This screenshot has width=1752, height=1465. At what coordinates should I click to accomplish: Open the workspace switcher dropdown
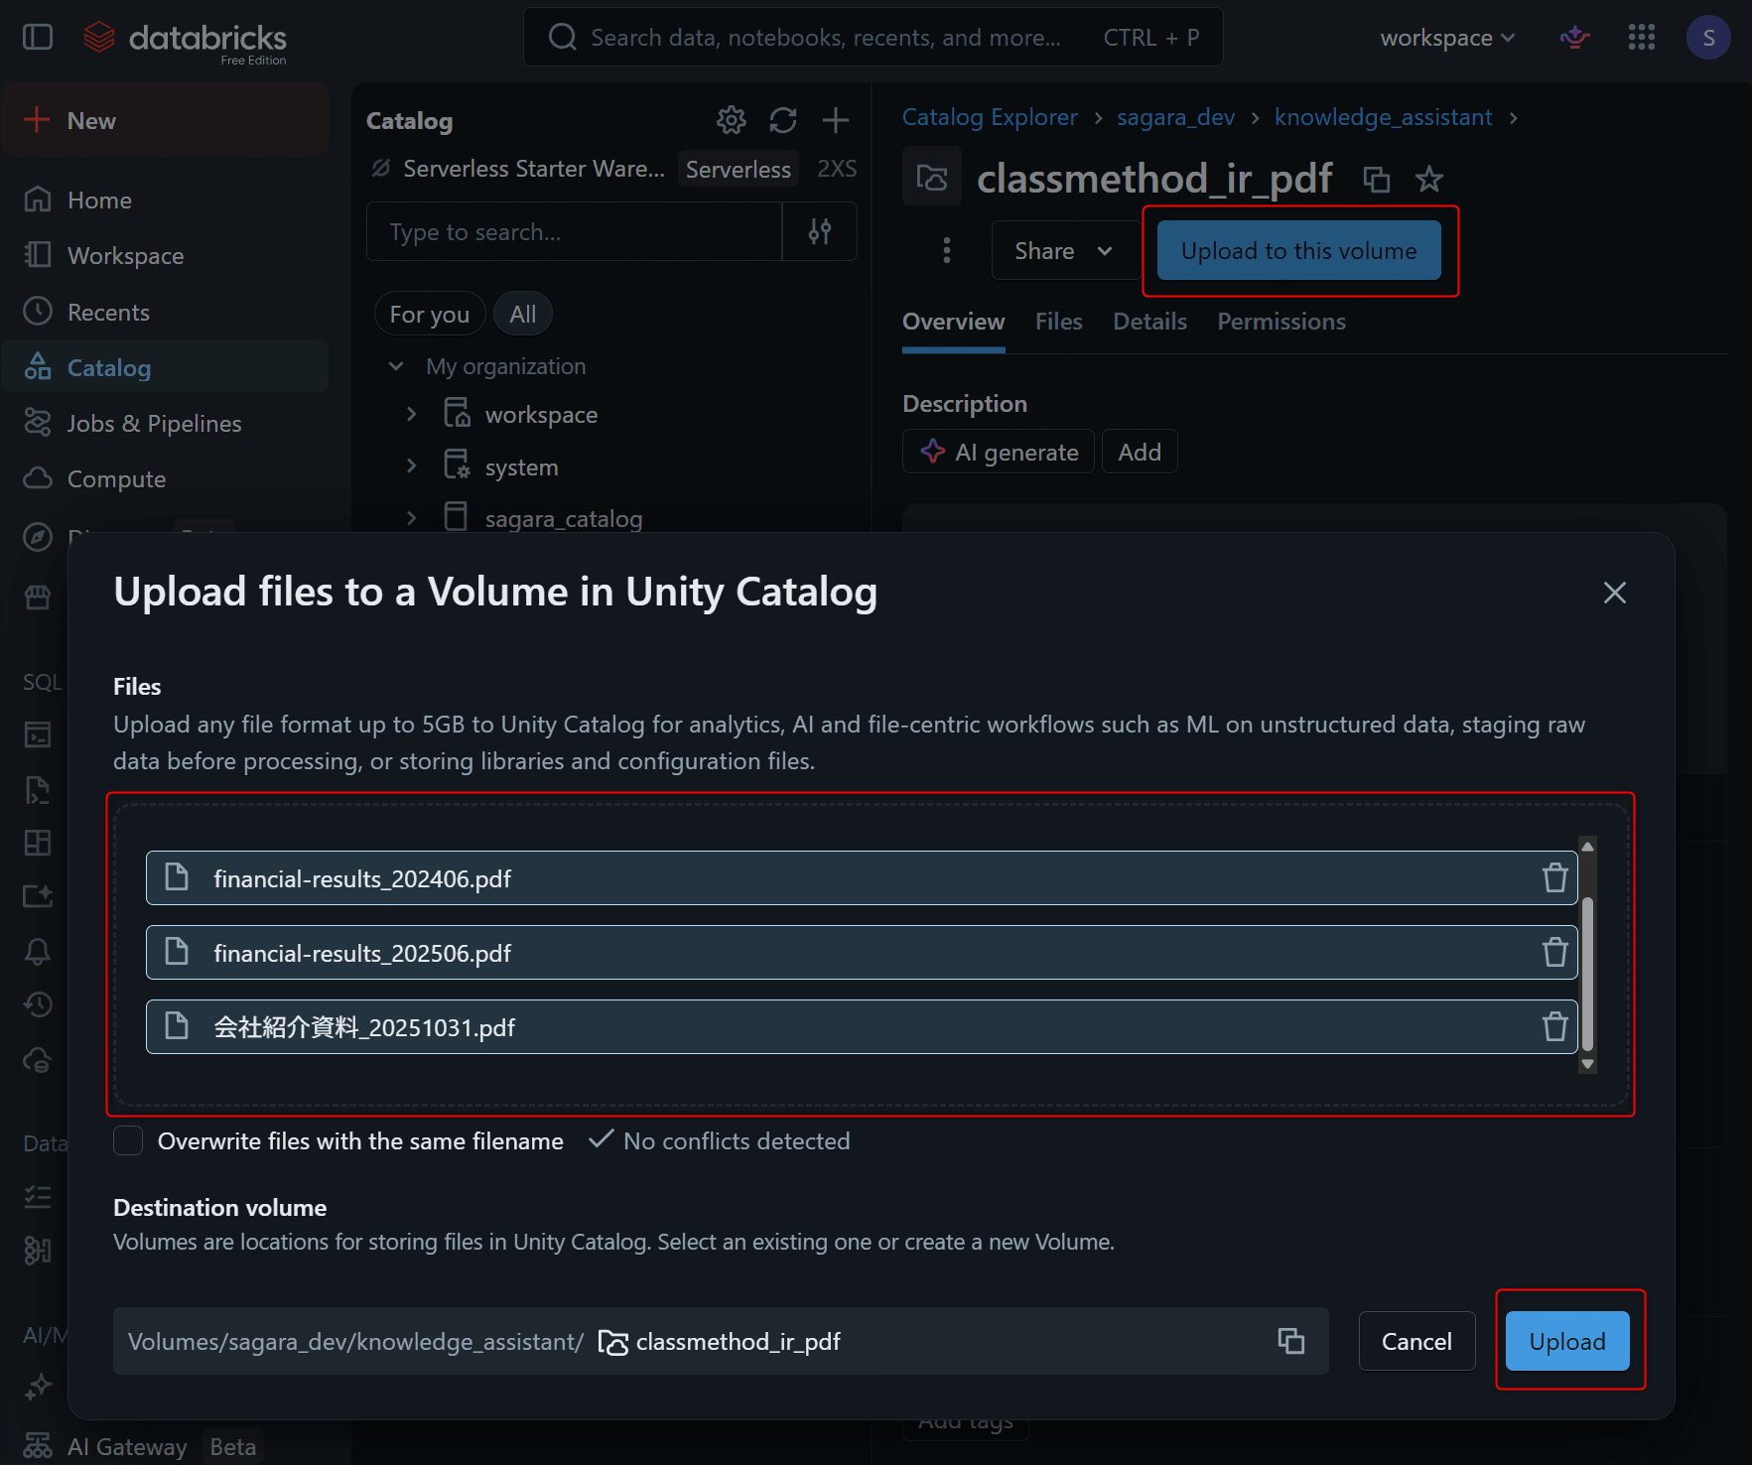tap(1446, 38)
